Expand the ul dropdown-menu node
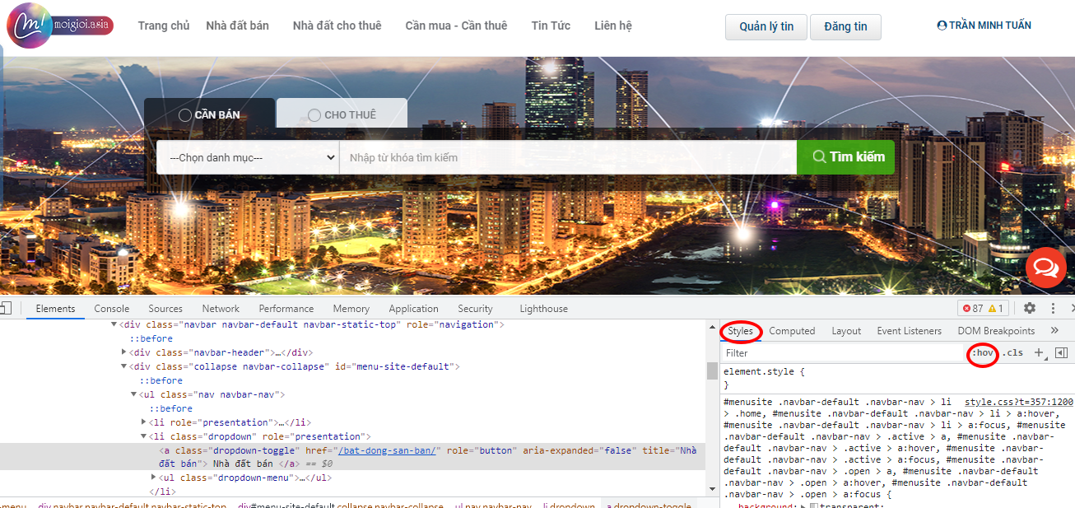 [154, 477]
